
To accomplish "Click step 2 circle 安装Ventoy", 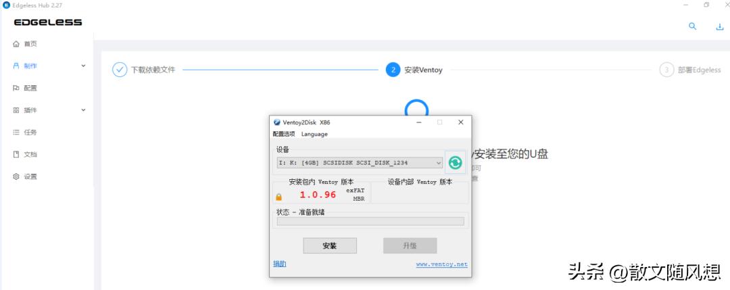I will point(393,70).
